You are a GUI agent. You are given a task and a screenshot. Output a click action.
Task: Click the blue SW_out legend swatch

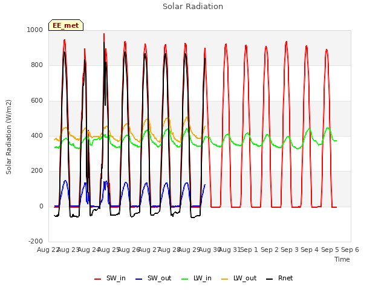[x=139, y=279]
